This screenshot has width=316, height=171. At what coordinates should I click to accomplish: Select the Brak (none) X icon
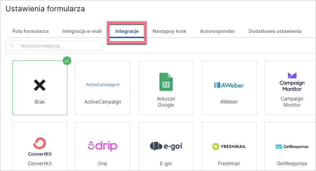tap(39, 85)
